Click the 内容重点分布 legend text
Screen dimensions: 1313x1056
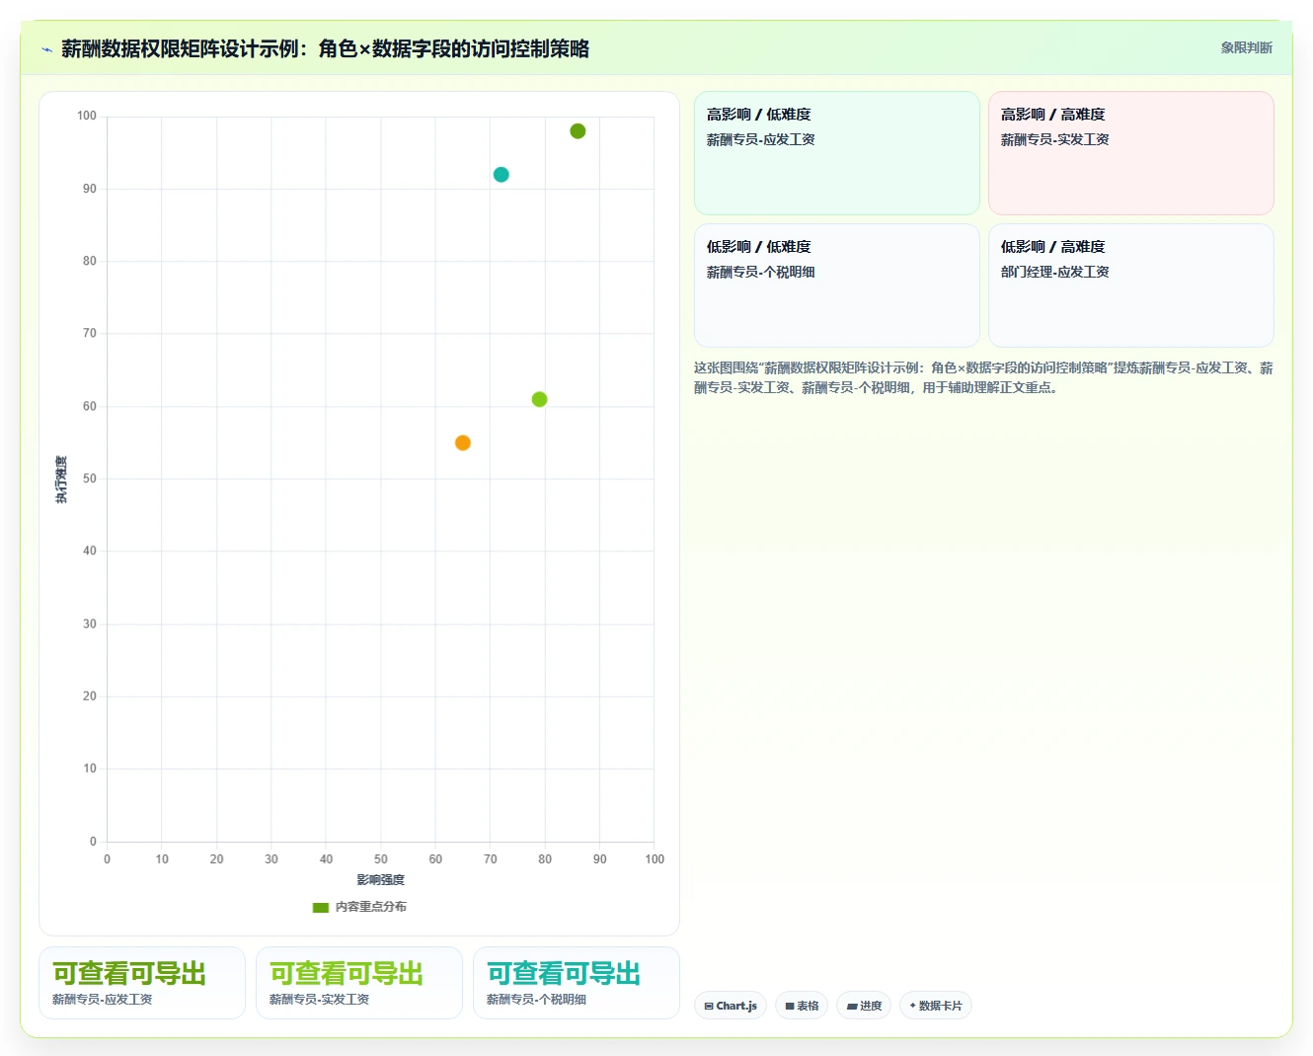pyautogui.click(x=371, y=907)
